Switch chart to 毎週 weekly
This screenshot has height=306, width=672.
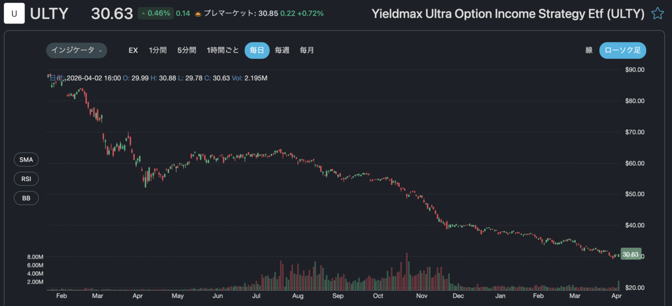click(x=282, y=50)
